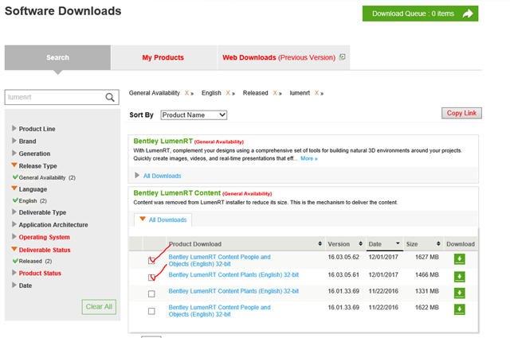Expand the Product Status filter

(14, 273)
